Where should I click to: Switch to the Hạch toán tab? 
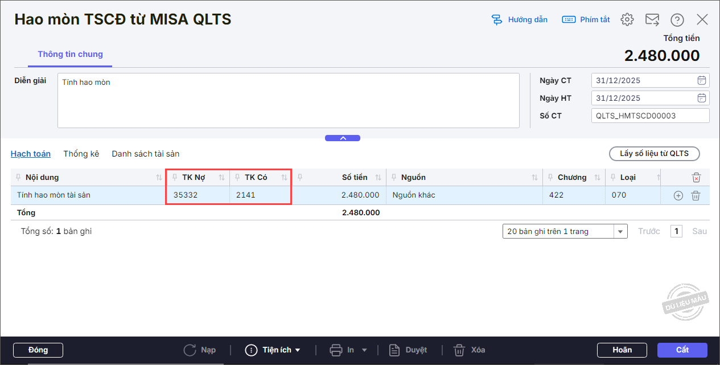coord(31,154)
